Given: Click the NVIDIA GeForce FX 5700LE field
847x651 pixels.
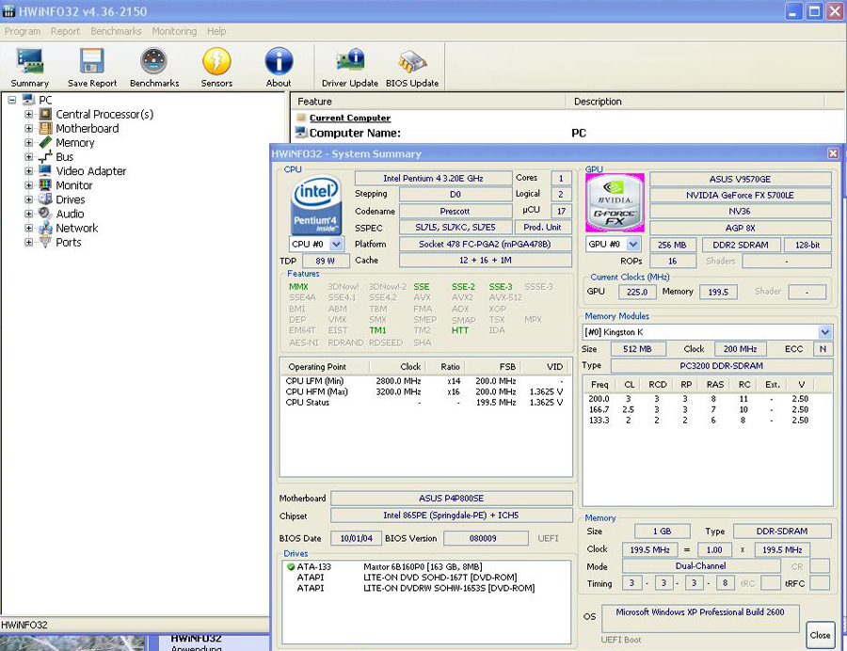Looking at the screenshot, I should [x=740, y=195].
